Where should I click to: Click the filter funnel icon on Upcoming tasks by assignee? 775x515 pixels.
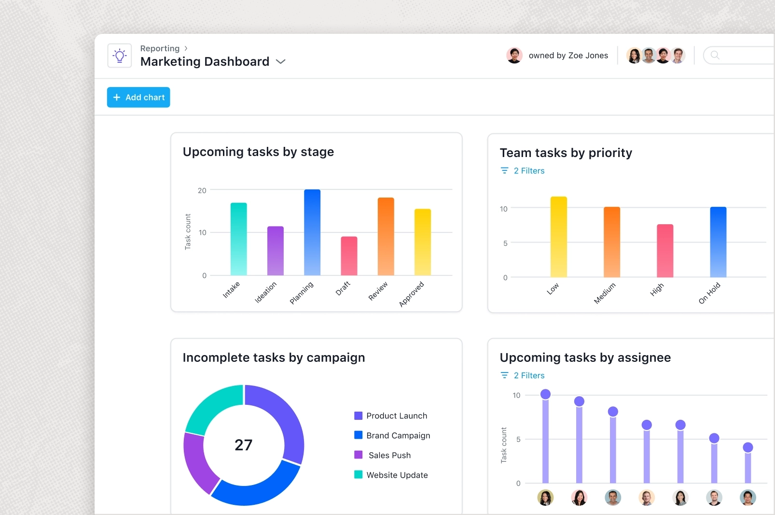[505, 375]
